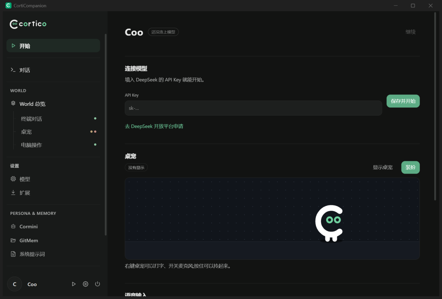This screenshot has width=442, height=299.
Task: Select 终端对话 under World
Action: 57,119
